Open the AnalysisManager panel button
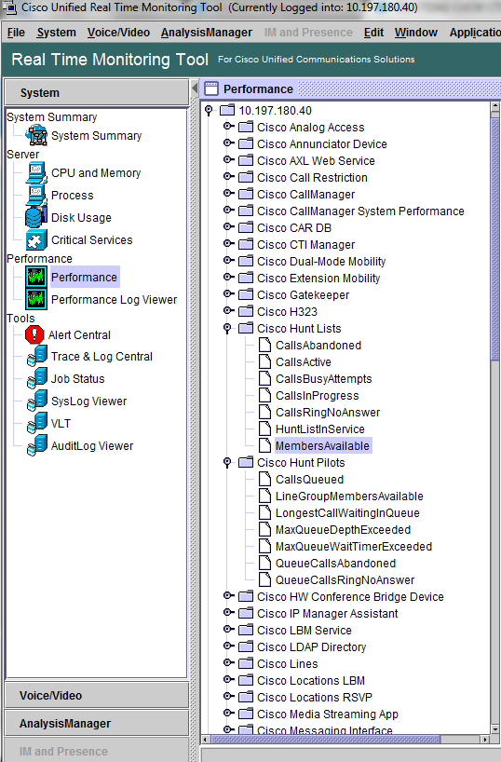 coord(97,724)
